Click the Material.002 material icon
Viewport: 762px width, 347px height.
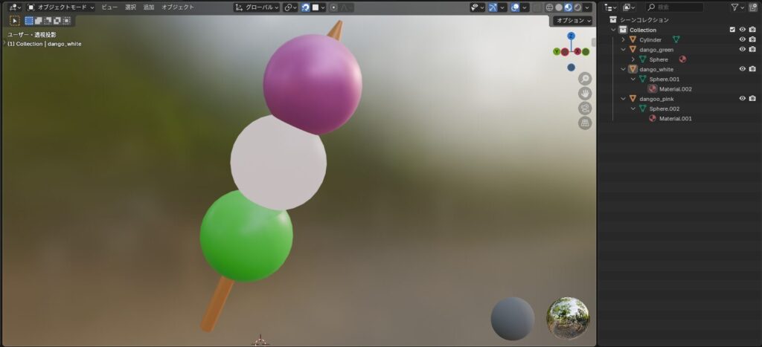tap(653, 89)
